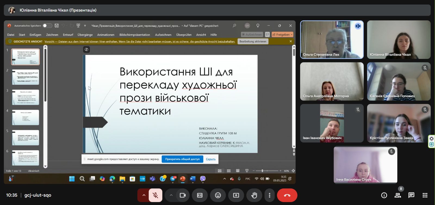Toggle captions in Meet

(200, 195)
